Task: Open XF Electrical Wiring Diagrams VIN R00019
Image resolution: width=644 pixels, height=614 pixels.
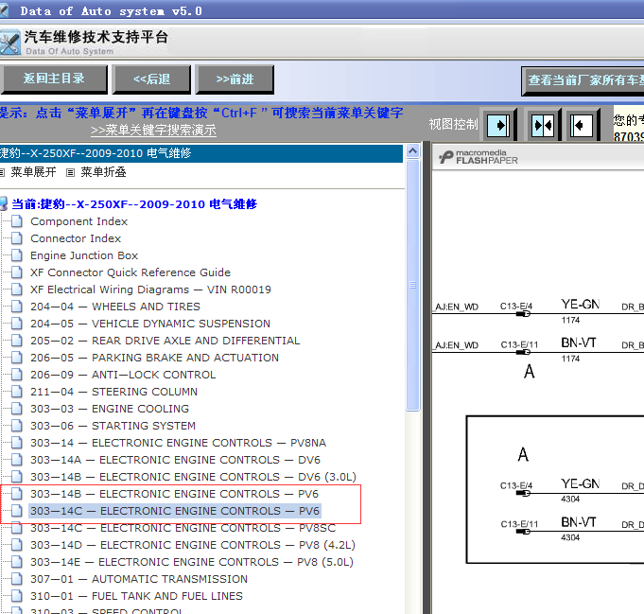Action: pos(150,289)
